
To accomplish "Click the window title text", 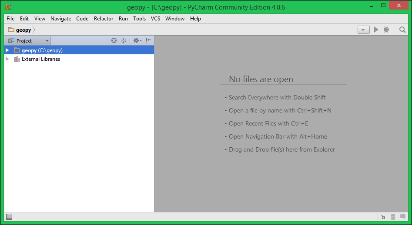I will tap(206, 7).
